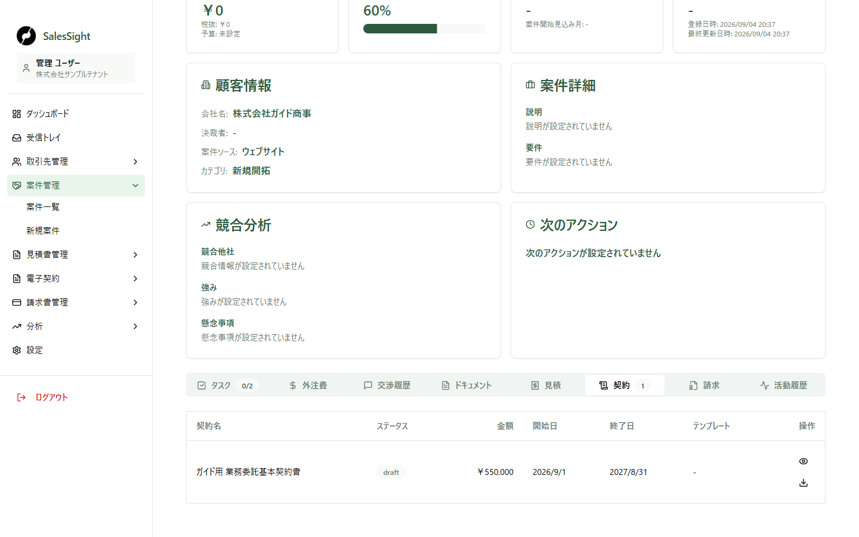Image resolution: width=859 pixels, height=537 pixels.
Task: Click the briefcase icon beside 案件詳細
Action: click(530, 85)
